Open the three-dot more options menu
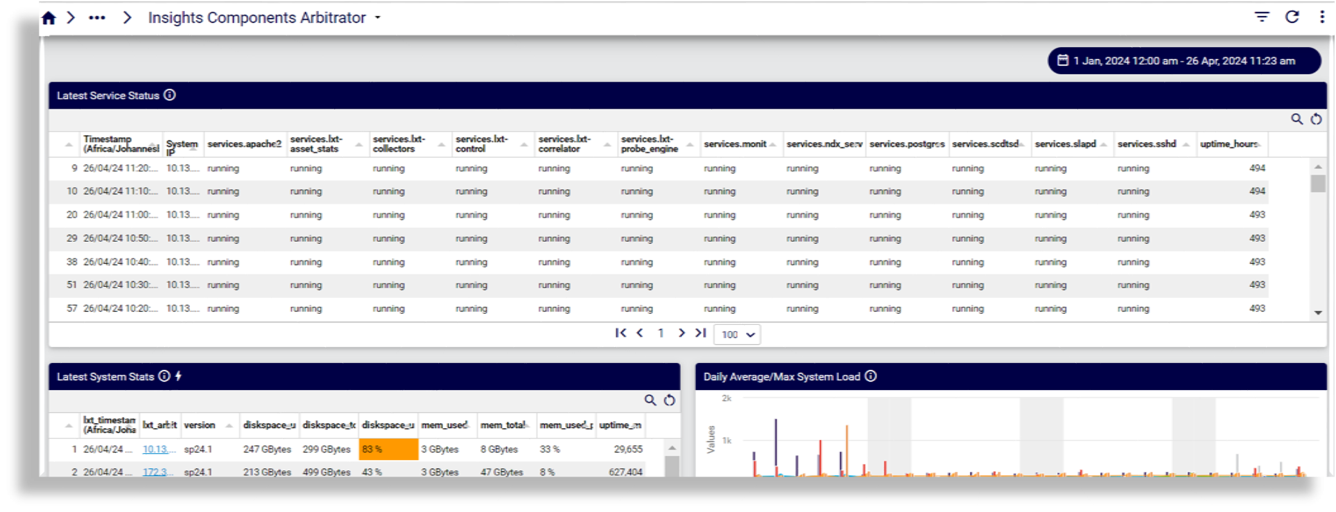Viewport: 1336px width, 512px height. coord(1322,17)
